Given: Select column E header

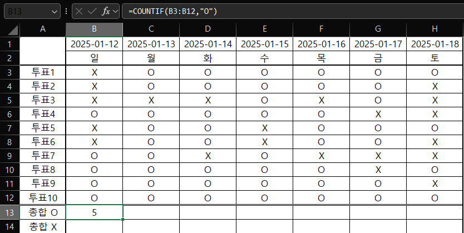Looking at the screenshot, I should click(x=265, y=29).
